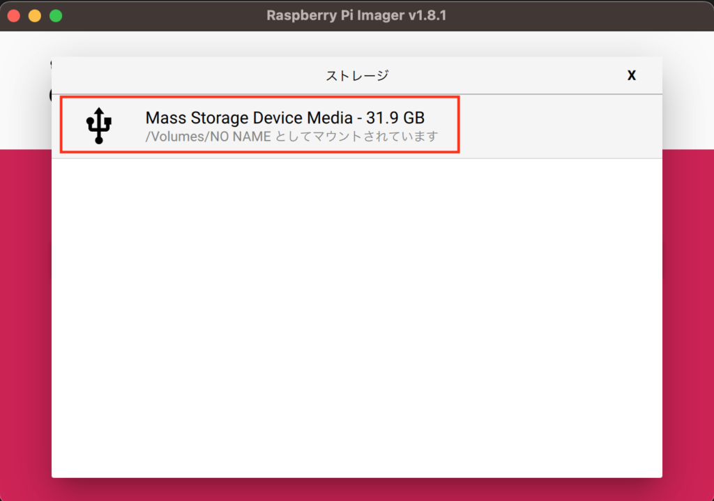The width and height of the screenshot is (714, 501).
Task: Click the word Mass in device name
Action: coord(166,118)
